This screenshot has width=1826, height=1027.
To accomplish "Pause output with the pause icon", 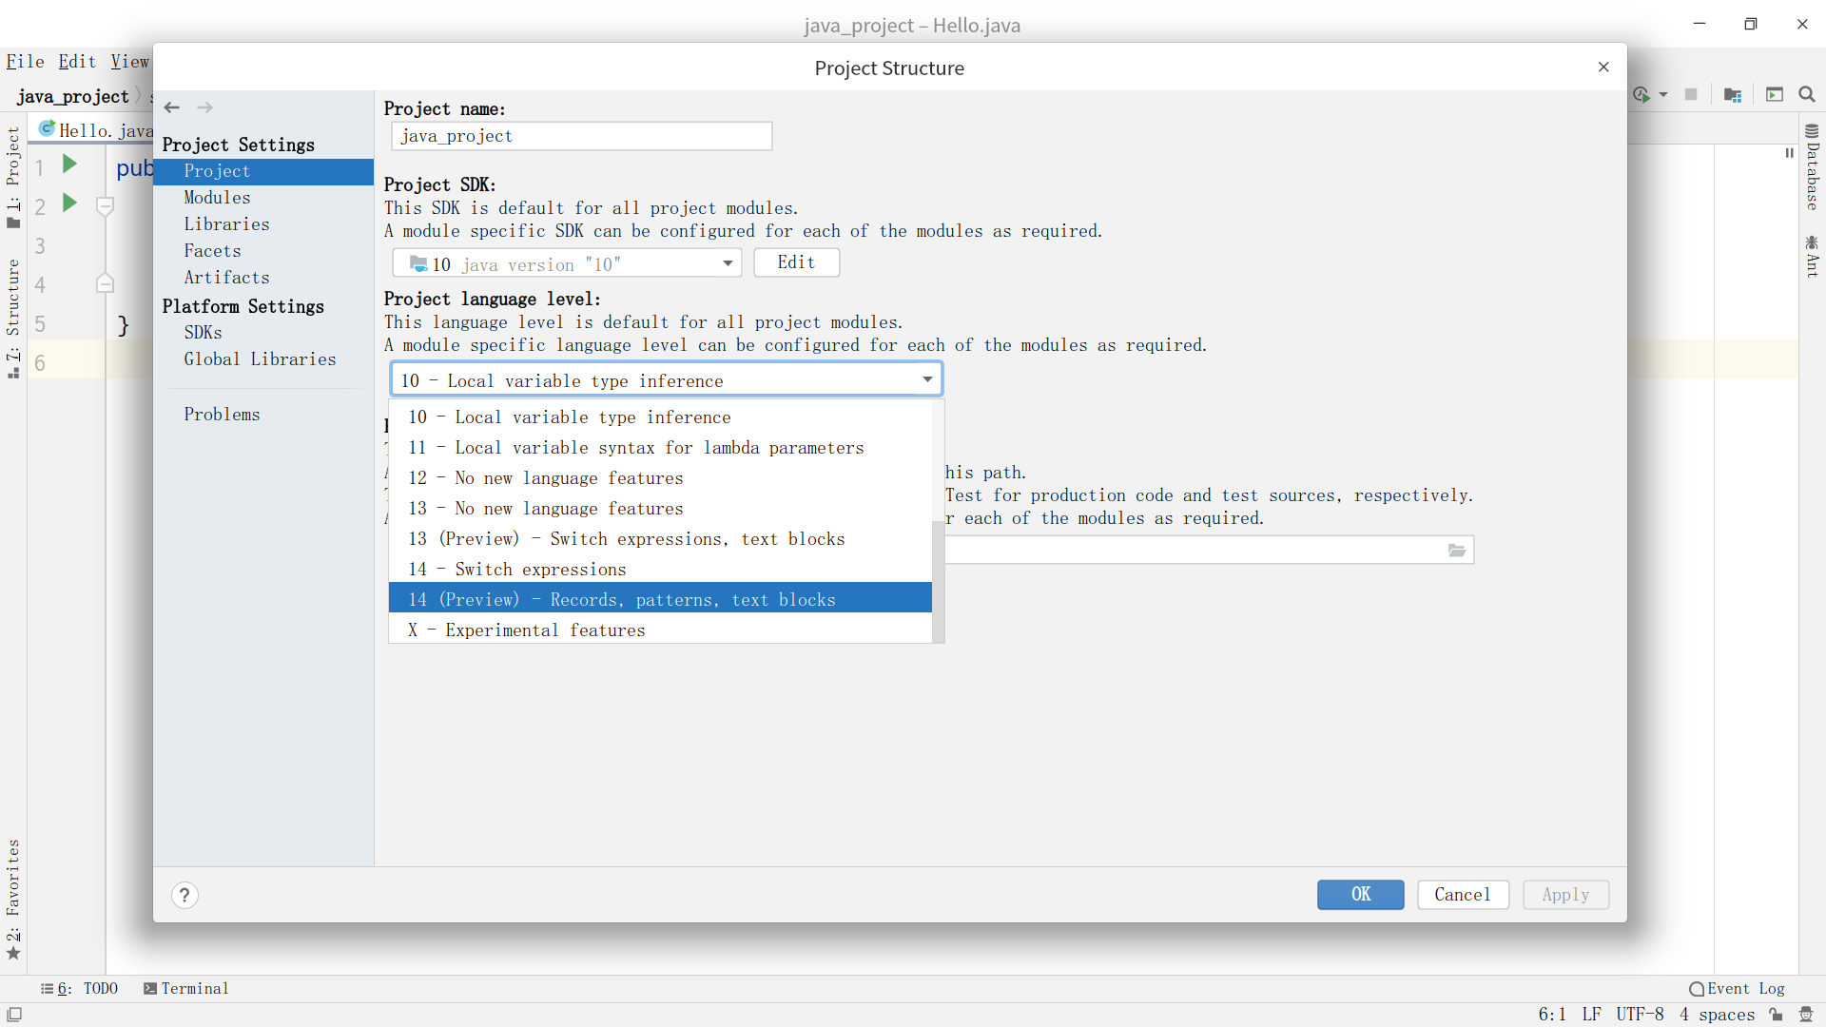I will (x=1788, y=152).
